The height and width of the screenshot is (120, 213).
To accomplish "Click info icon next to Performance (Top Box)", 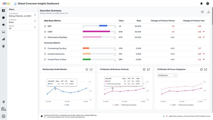I will [45, 37].
